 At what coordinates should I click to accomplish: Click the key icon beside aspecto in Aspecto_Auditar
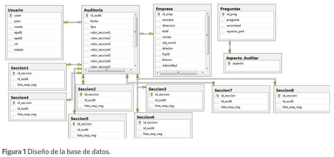[229, 63]
